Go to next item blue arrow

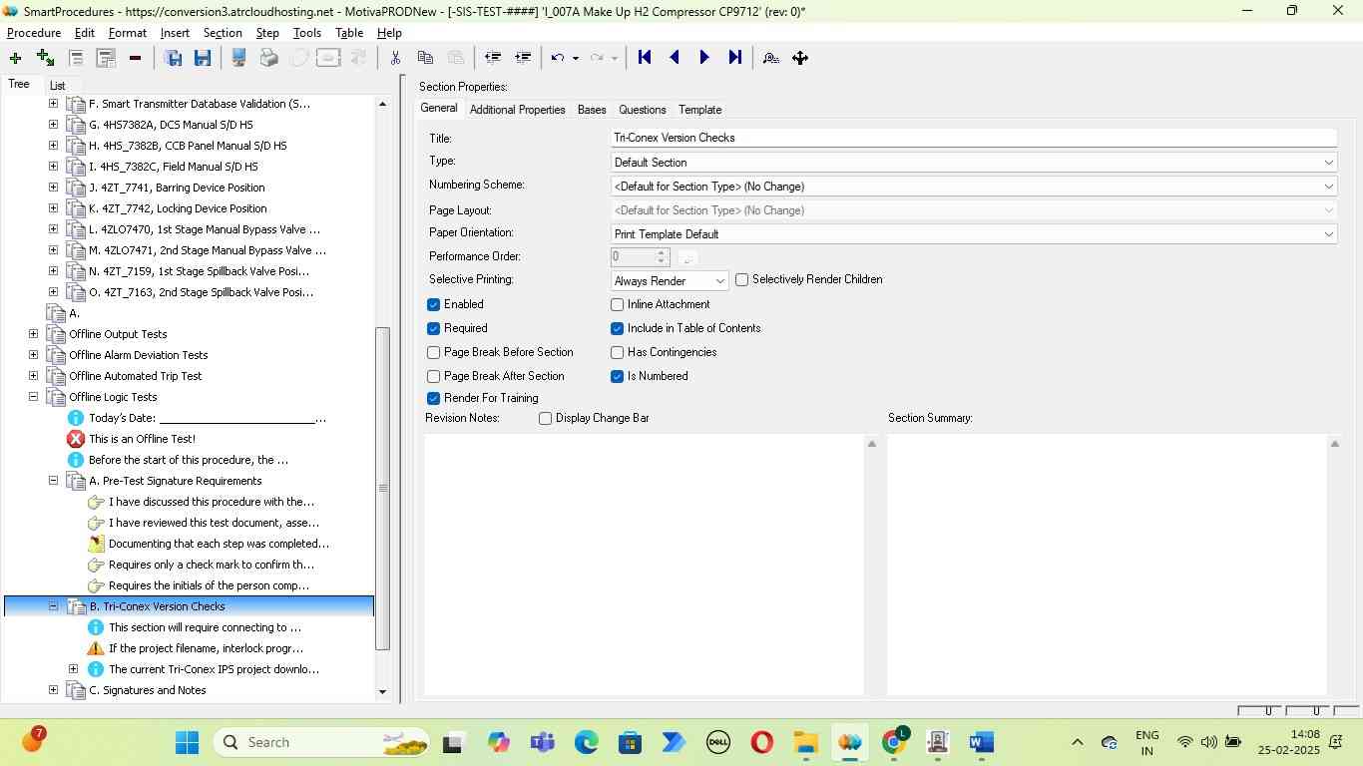coord(704,58)
